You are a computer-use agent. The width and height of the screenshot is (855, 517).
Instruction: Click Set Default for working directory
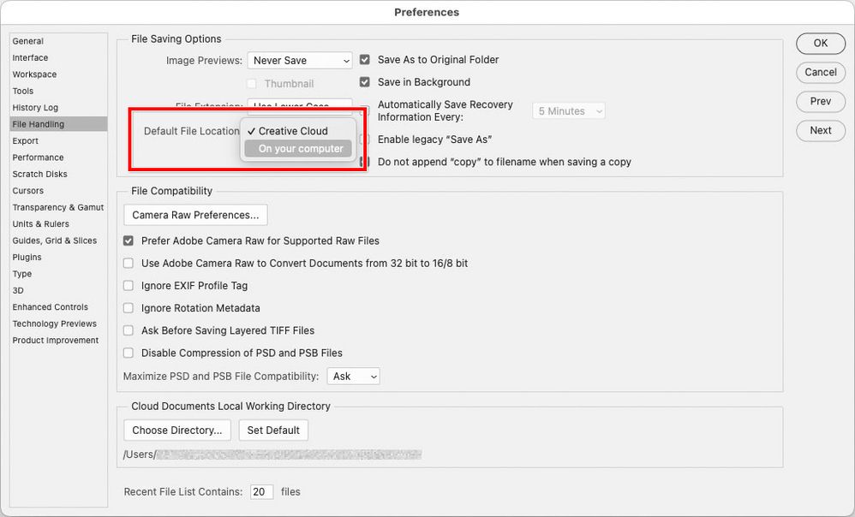pyautogui.click(x=273, y=431)
